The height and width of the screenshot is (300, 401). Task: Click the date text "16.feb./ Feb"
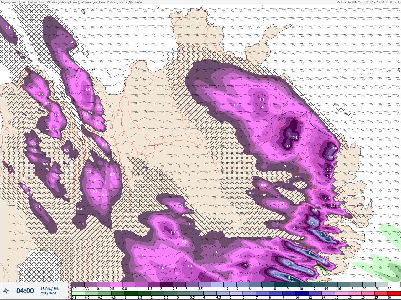(x=50, y=289)
